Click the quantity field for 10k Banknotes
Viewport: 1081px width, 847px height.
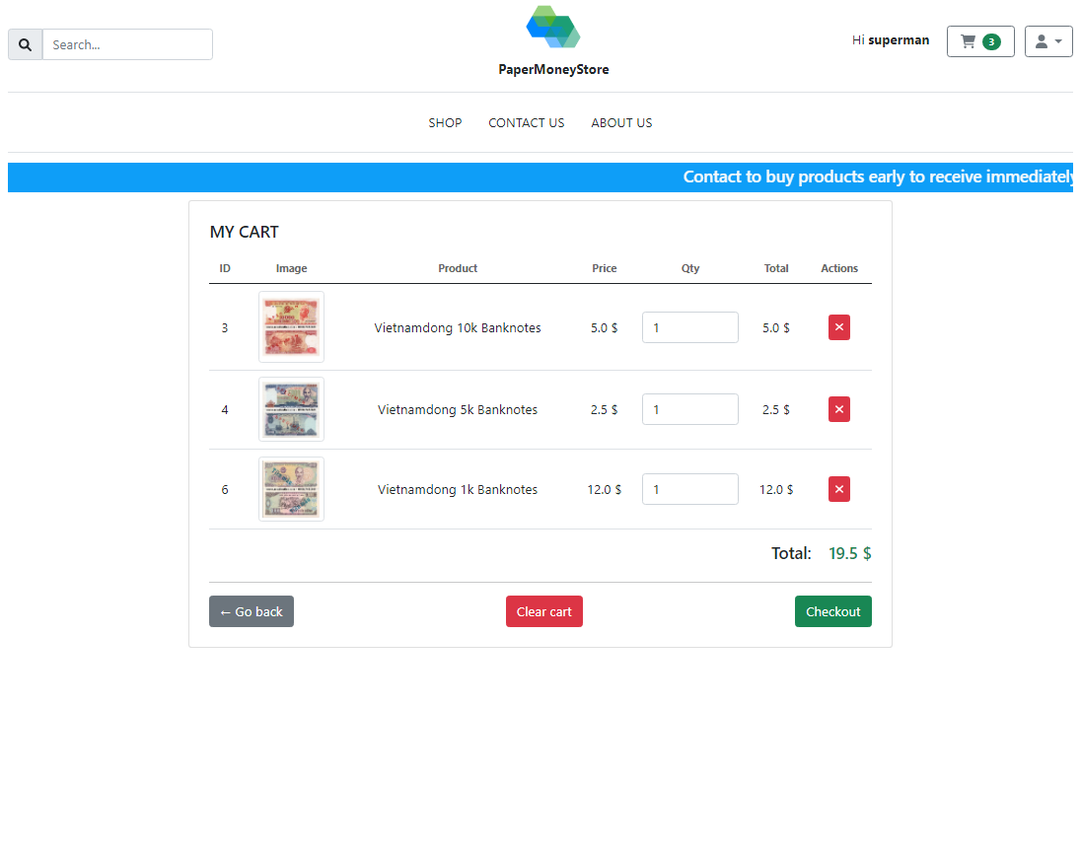(x=690, y=326)
